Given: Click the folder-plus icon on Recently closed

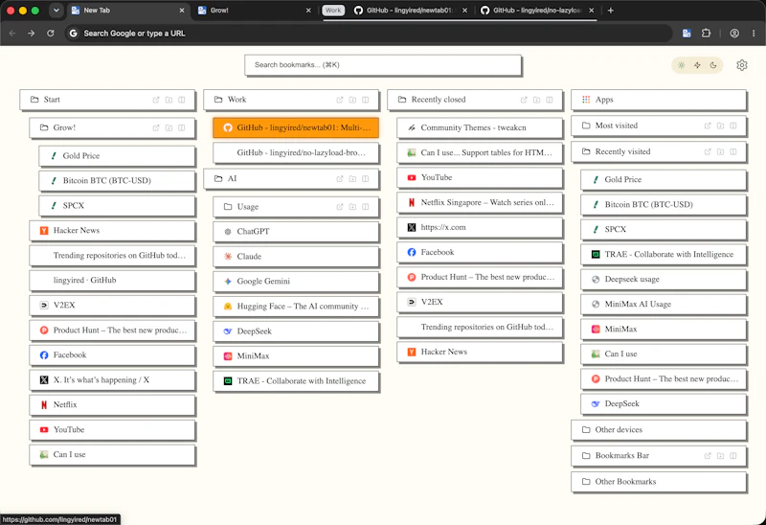Looking at the screenshot, I should pos(536,100).
